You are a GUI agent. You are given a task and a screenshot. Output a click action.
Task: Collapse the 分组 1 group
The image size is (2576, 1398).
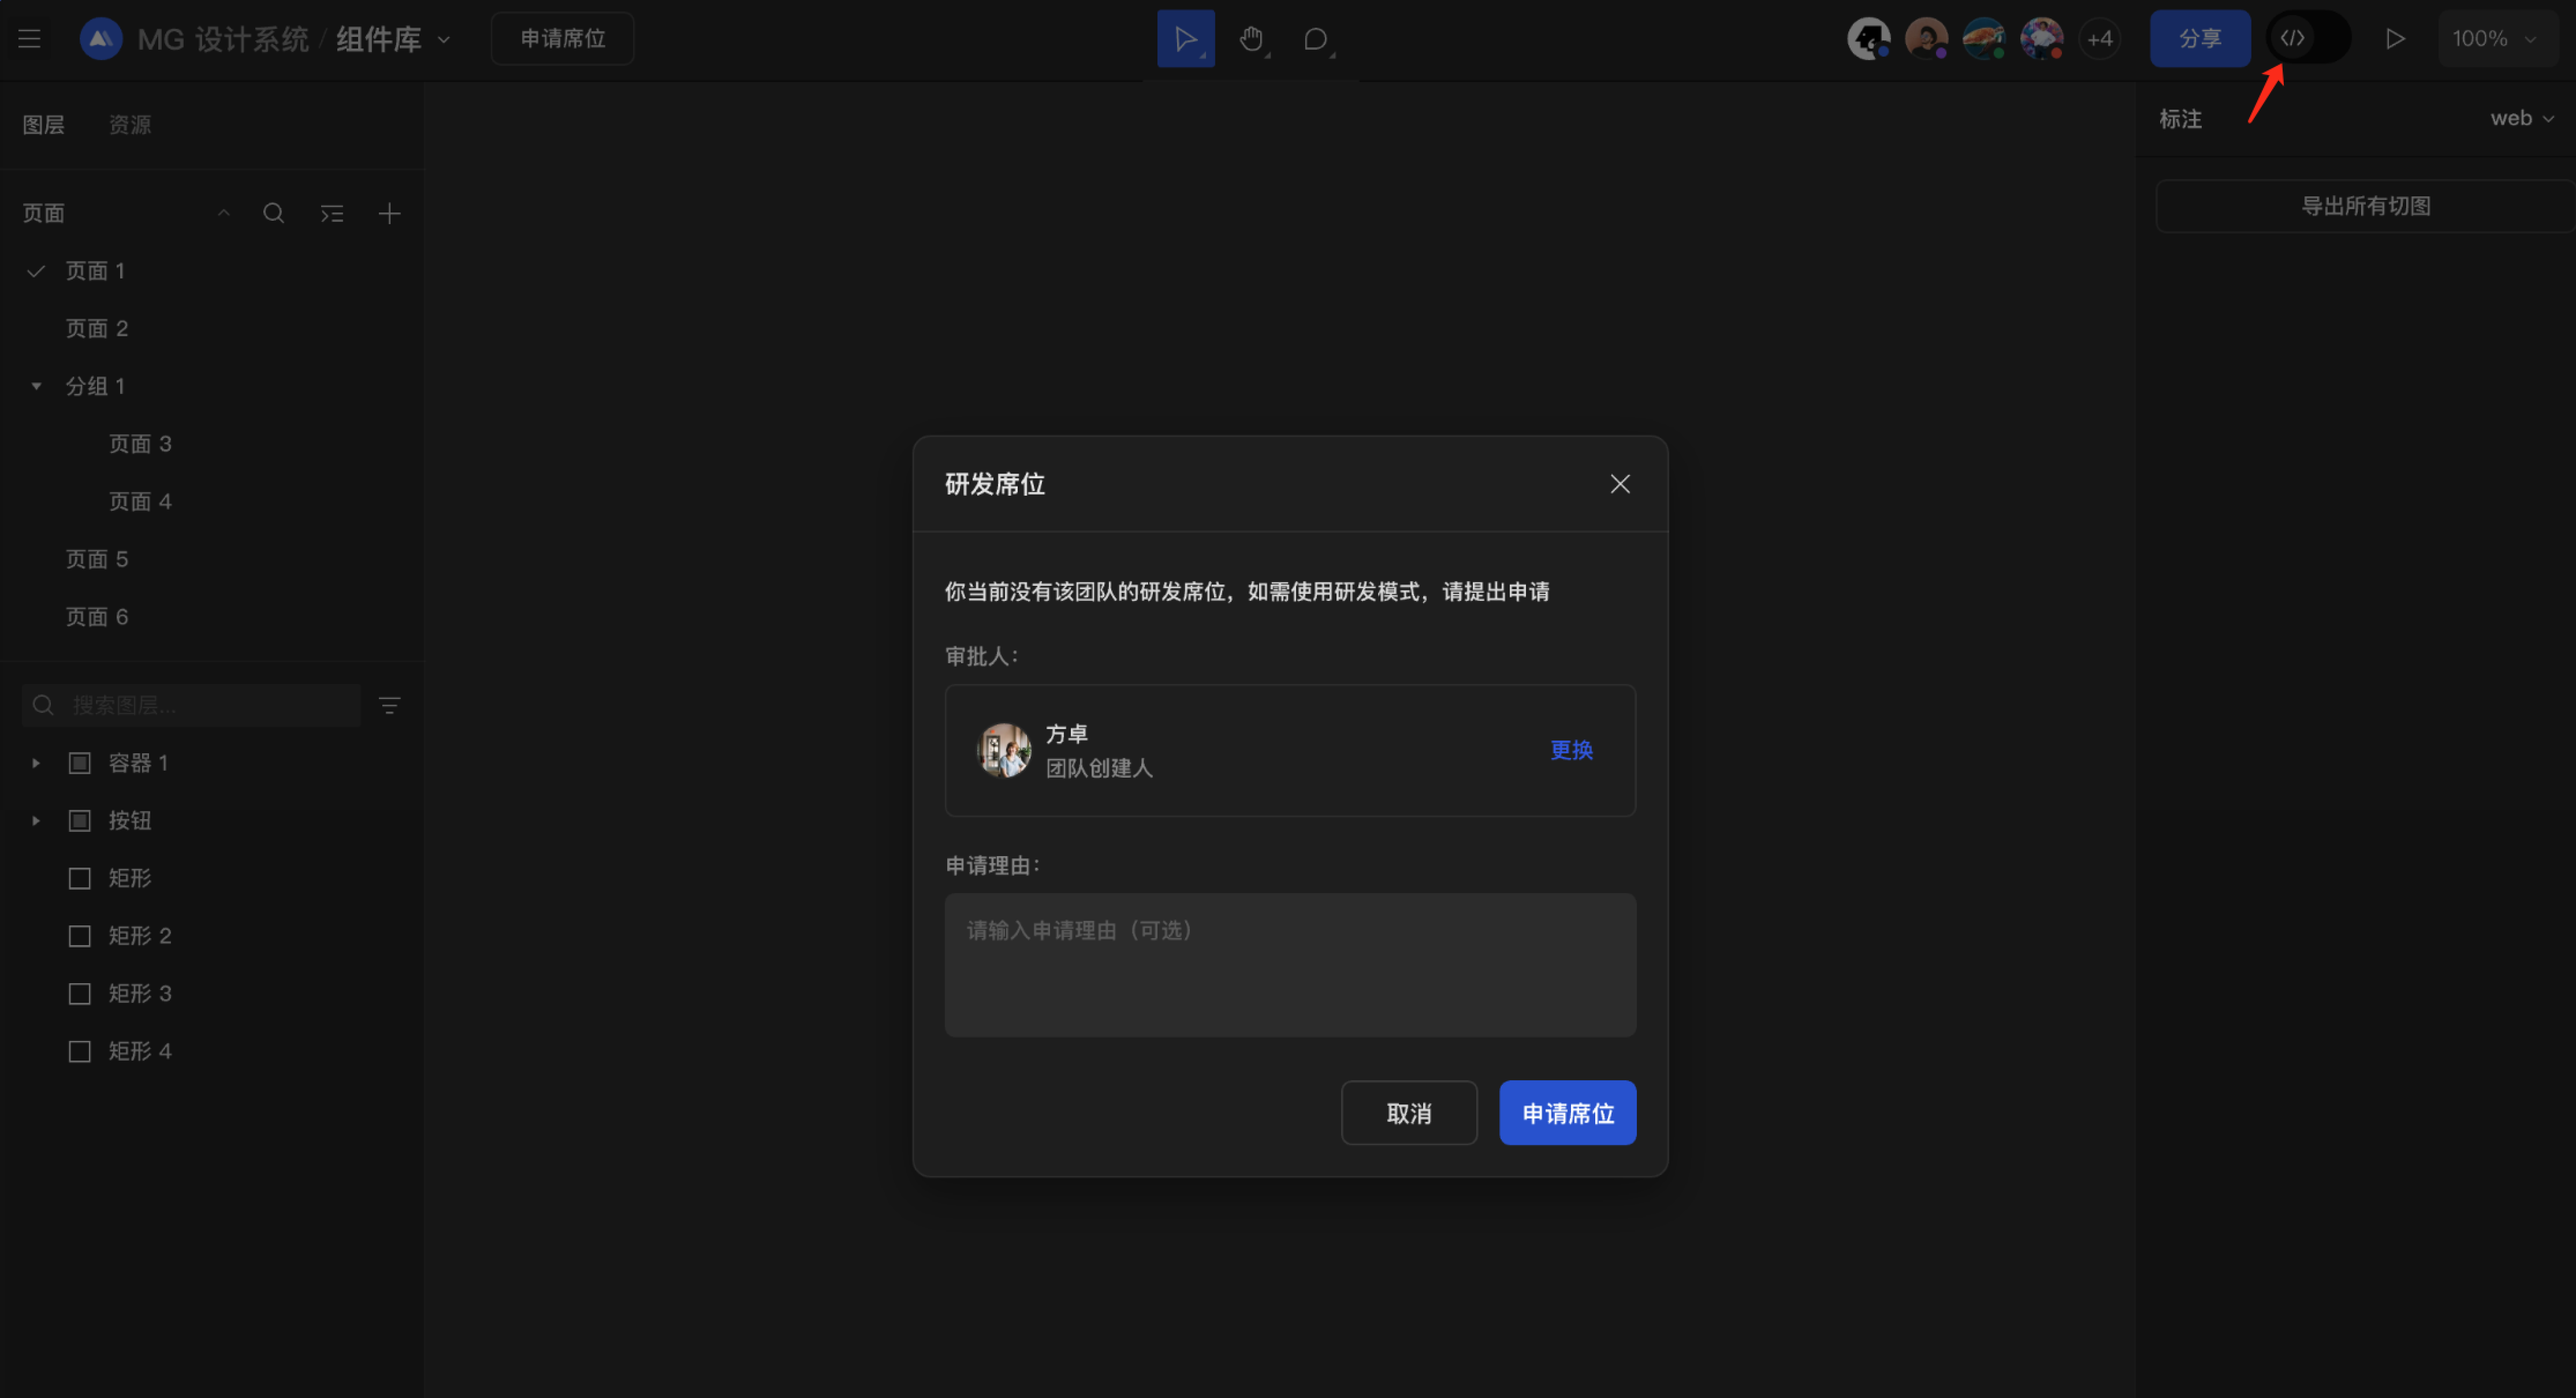(x=36, y=386)
